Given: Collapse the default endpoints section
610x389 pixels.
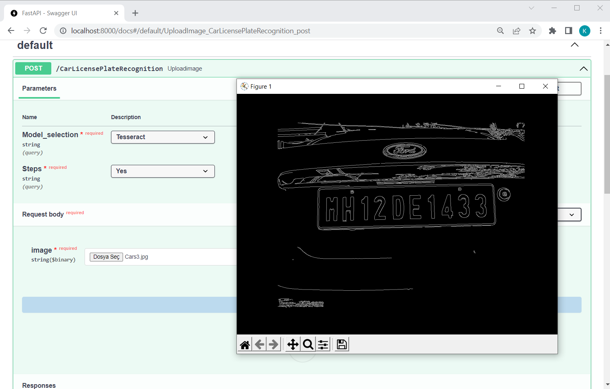Looking at the screenshot, I should tap(574, 45).
